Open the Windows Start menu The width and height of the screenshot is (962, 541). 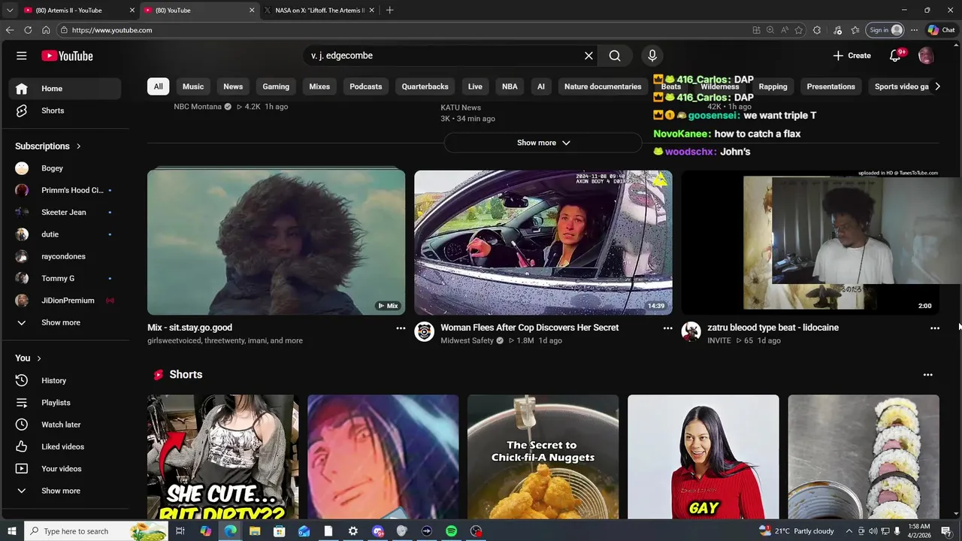11,531
